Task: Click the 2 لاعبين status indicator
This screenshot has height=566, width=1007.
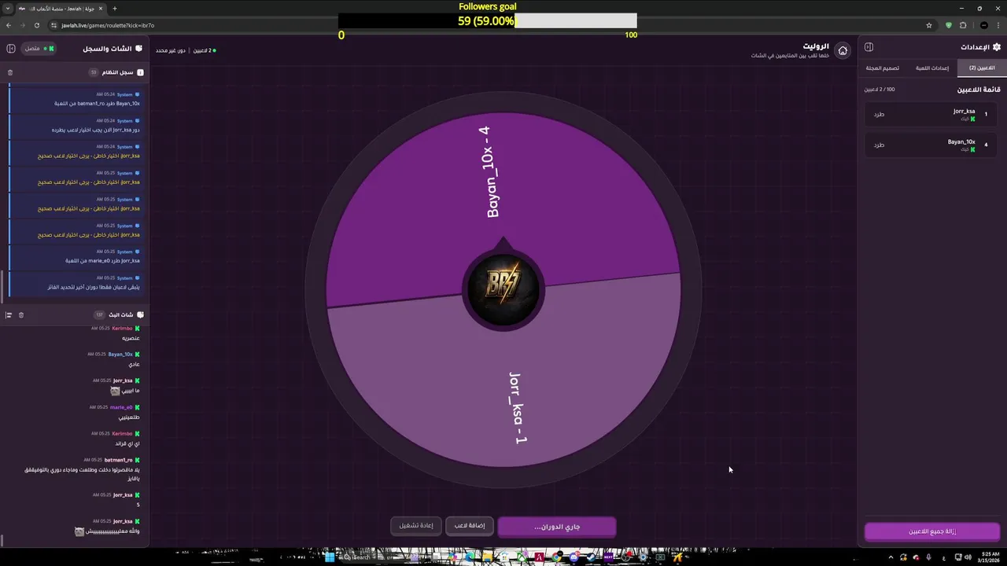Action: [x=203, y=50]
